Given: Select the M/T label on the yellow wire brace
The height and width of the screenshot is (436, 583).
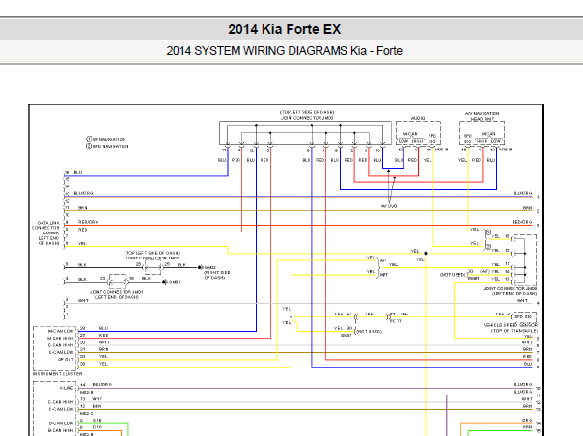Looking at the screenshot, I should [384, 275].
